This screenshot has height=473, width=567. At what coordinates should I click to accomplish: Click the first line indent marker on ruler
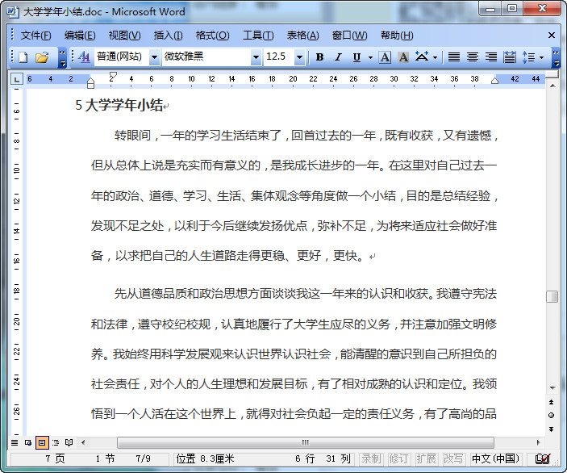[113, 75]
